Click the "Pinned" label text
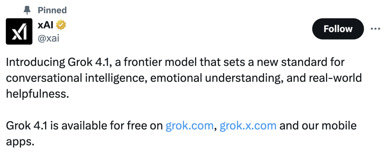 (52, 10)
